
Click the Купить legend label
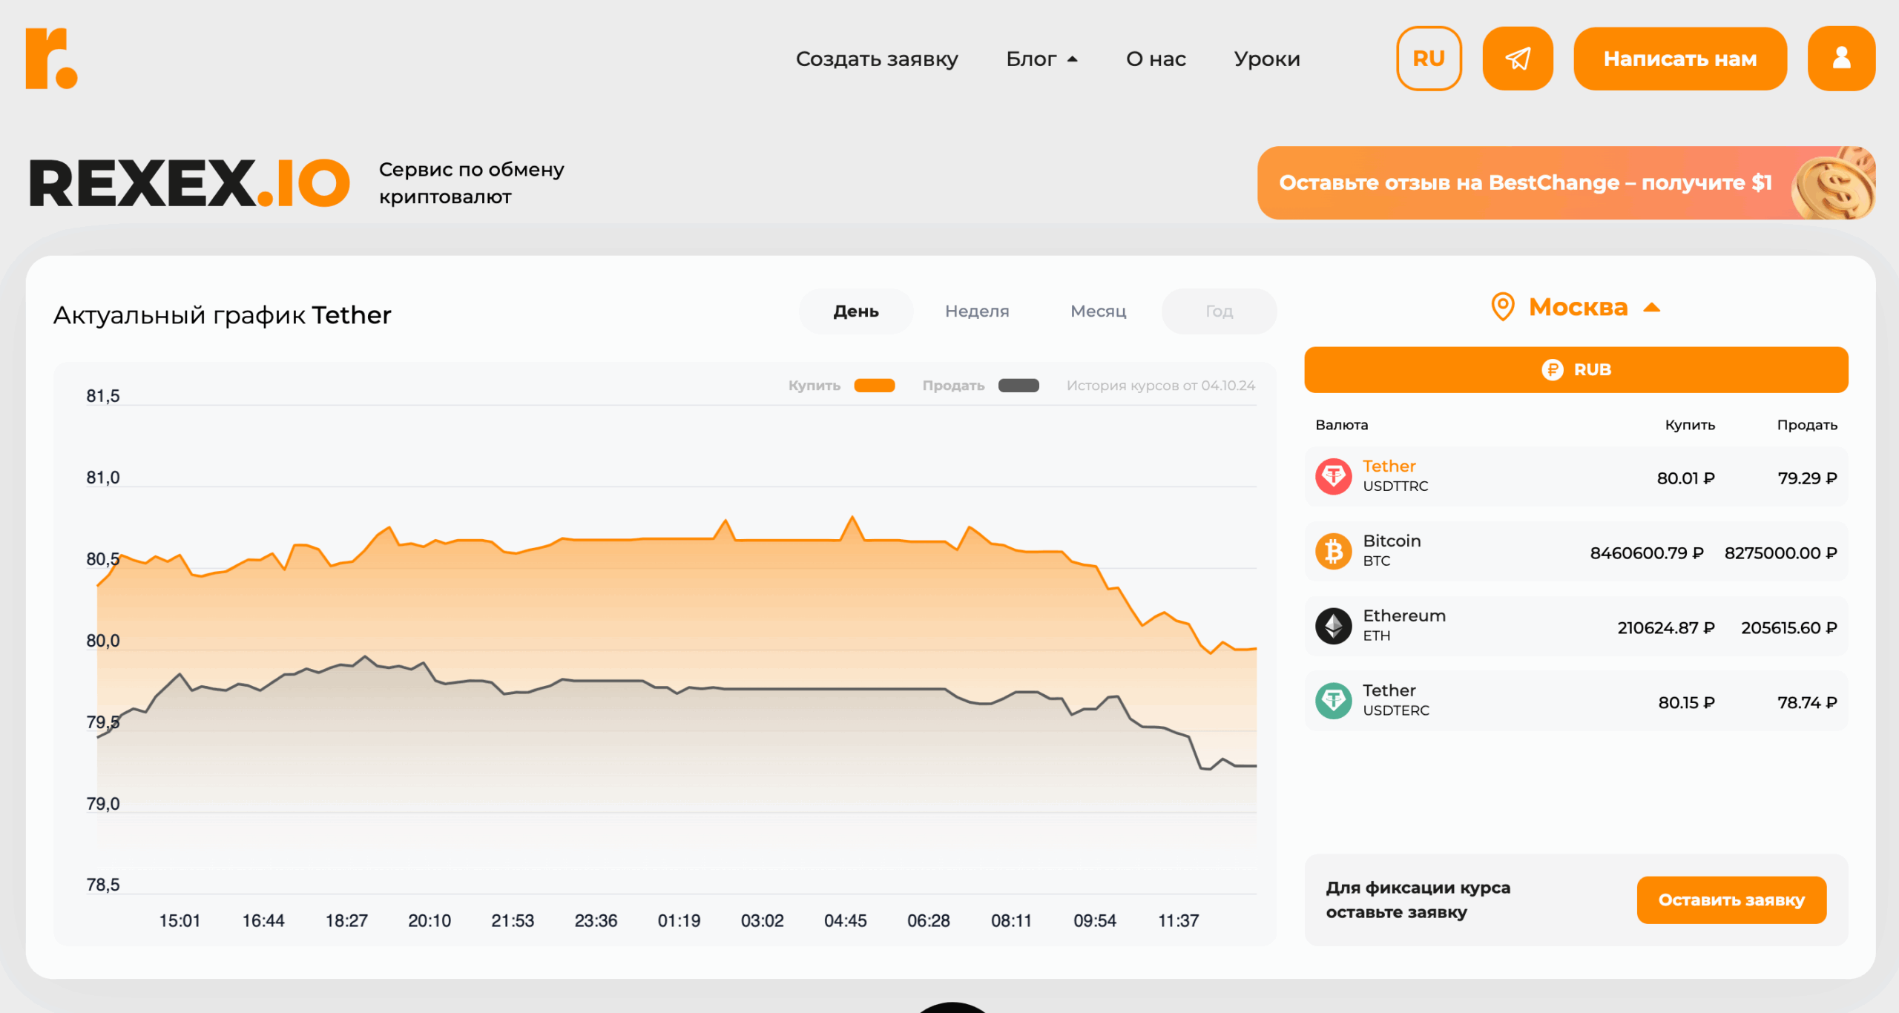(x=814, y=386)
